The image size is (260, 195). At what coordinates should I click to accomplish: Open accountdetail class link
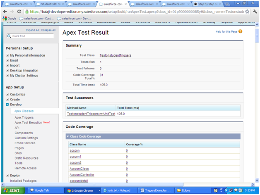pos(79,181)
